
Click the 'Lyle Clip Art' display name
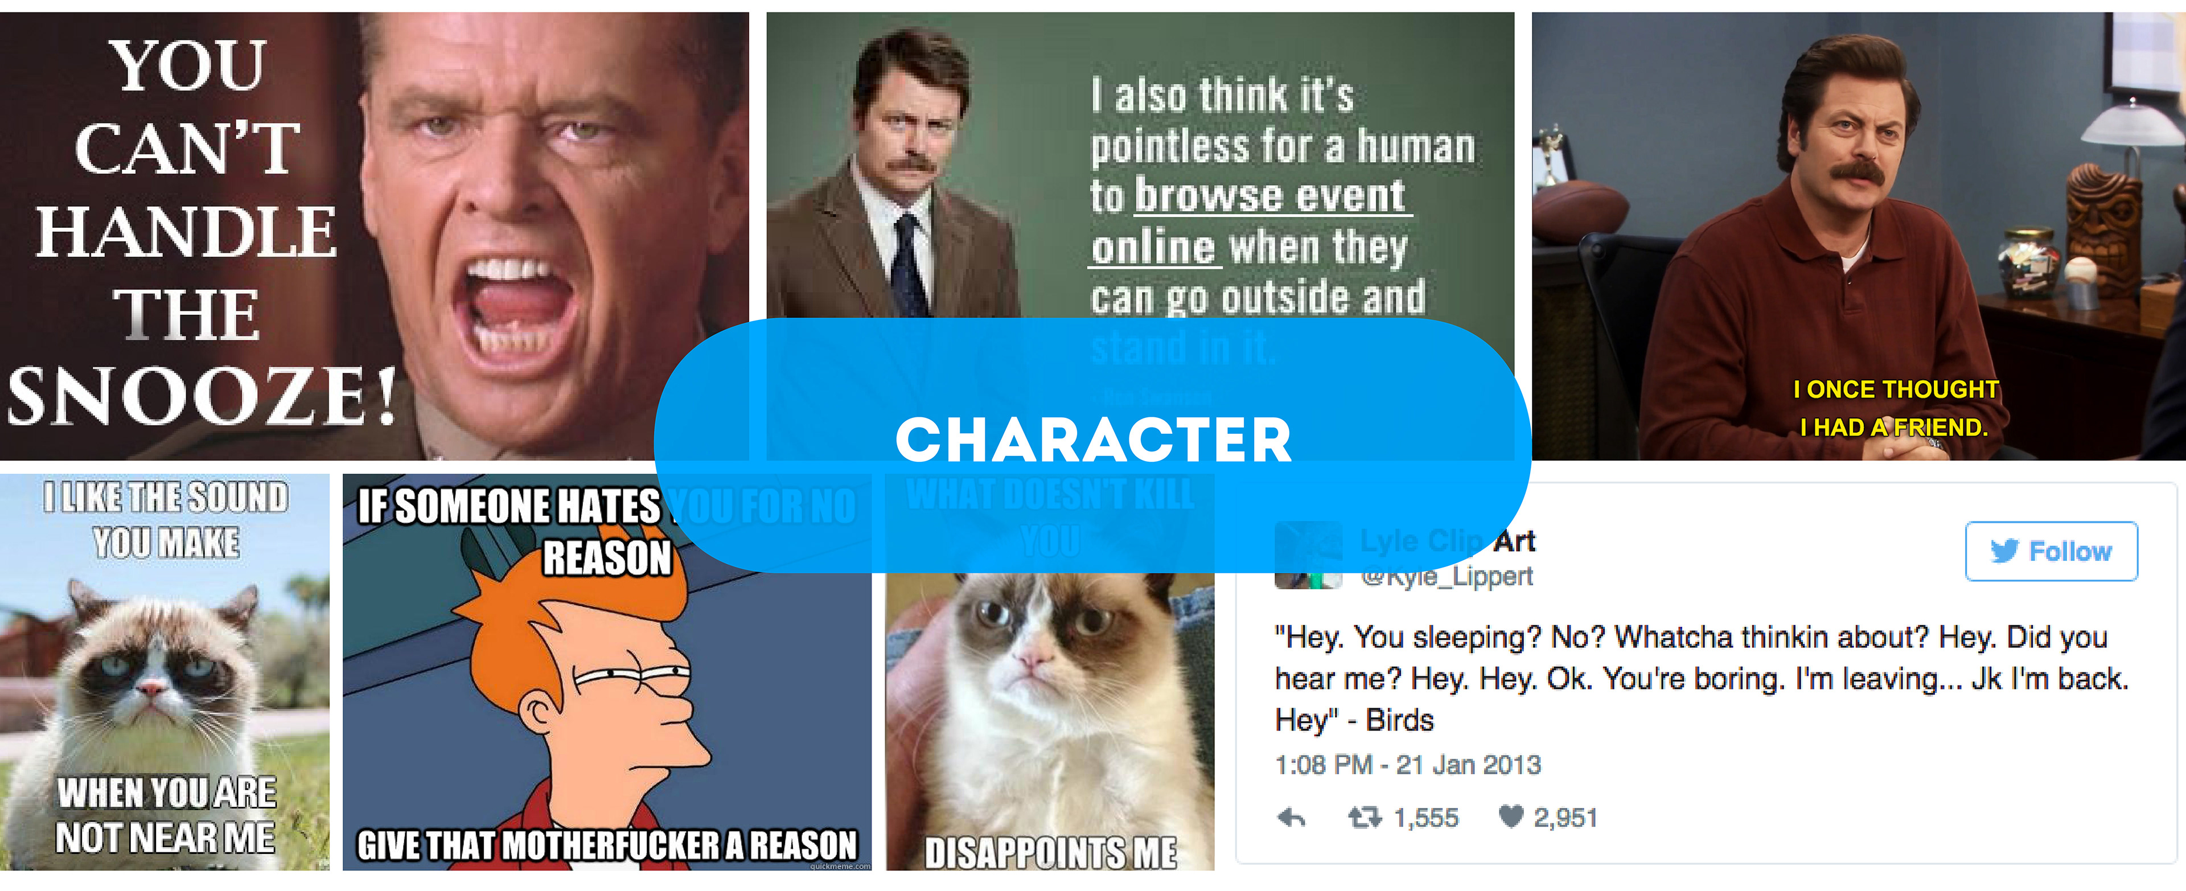click(1448, 540)
